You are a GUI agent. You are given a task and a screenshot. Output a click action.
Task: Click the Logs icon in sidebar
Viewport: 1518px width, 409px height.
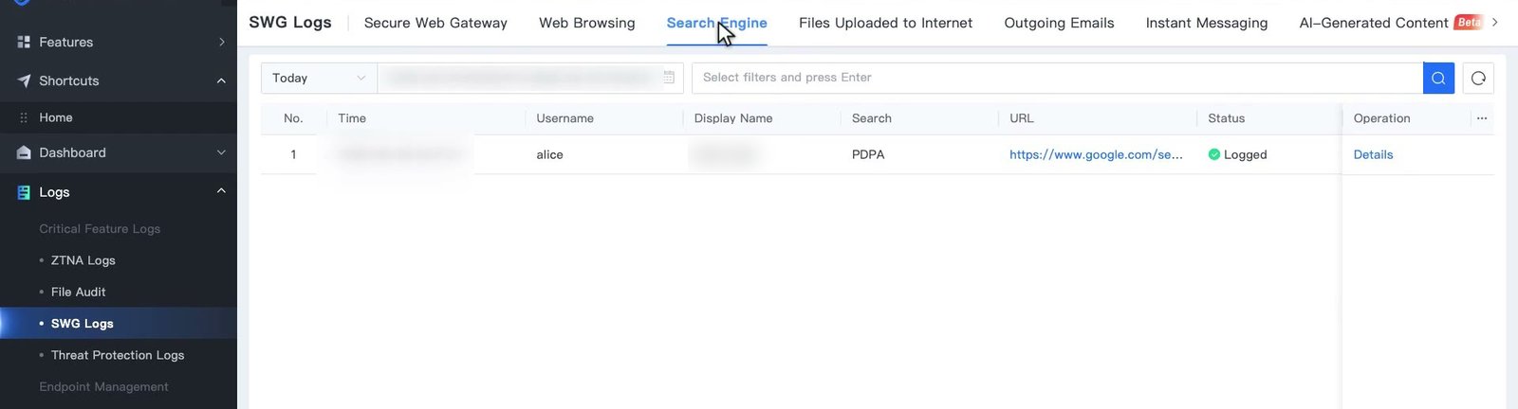[x=24, y=192]
